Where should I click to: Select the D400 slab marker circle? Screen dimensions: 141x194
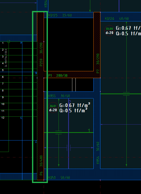110,31
